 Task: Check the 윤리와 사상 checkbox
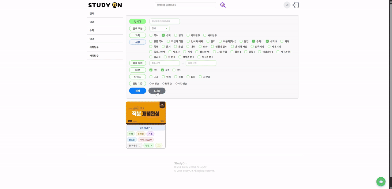232,47
